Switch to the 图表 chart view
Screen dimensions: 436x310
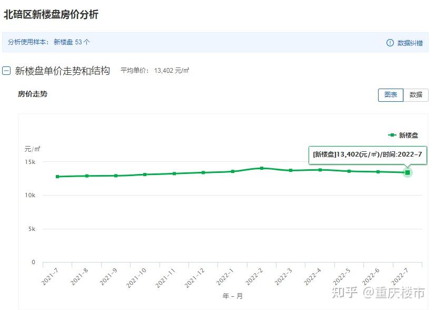coord(391,95)
